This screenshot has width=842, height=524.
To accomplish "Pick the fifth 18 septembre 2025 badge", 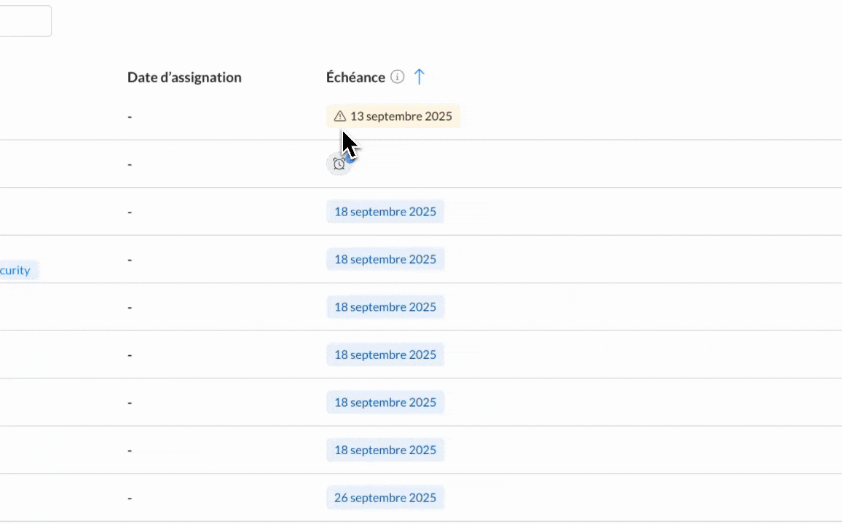I will pos(385,402).
